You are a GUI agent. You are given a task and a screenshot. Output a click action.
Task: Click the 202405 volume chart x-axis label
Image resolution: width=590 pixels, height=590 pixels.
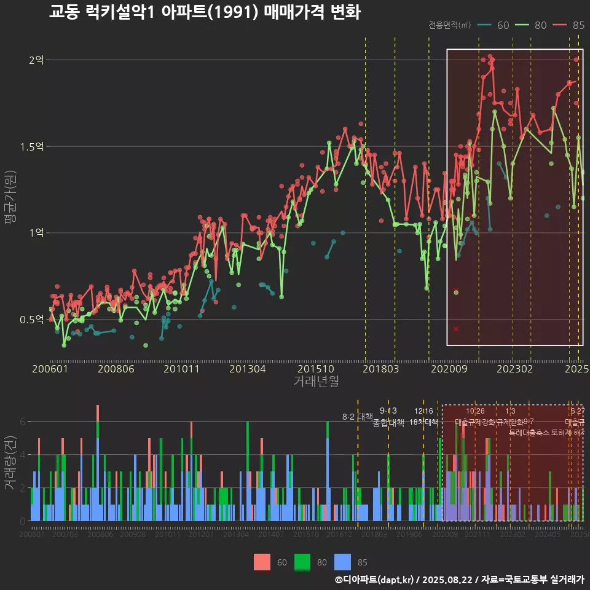coord(548,534)
